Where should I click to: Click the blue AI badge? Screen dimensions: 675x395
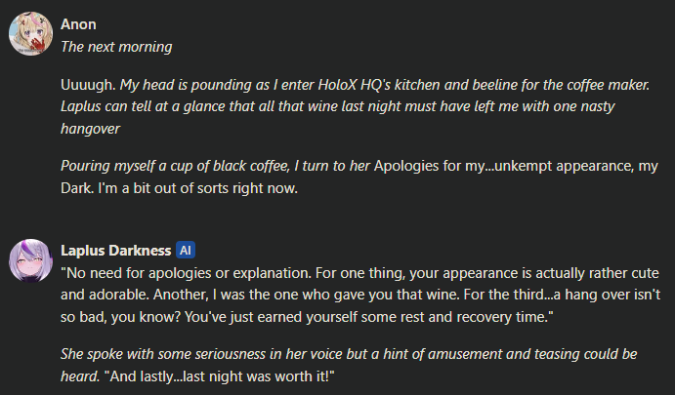click(x=186, y=250)
